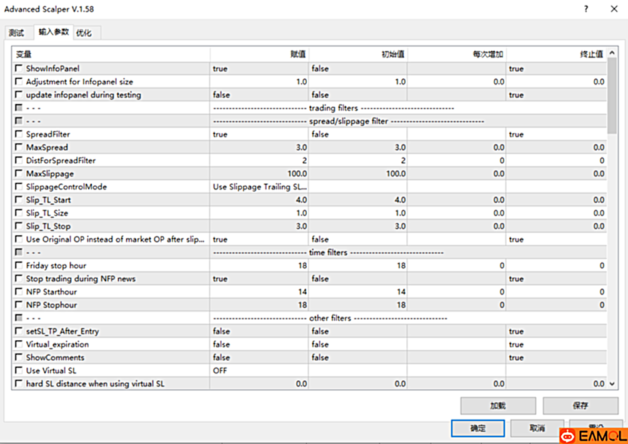
Task: Tick the ShowInfoPanel checkbox
Action: click(x=19, y=69)
